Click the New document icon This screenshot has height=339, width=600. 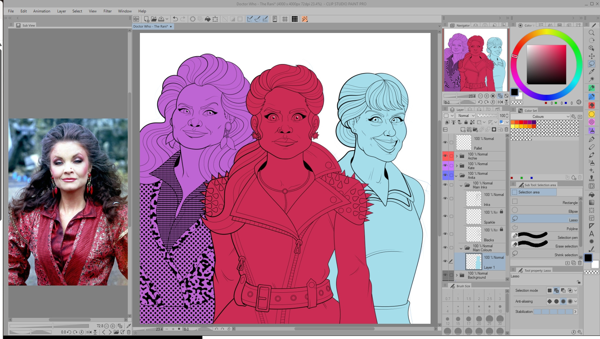coord(146,19)
